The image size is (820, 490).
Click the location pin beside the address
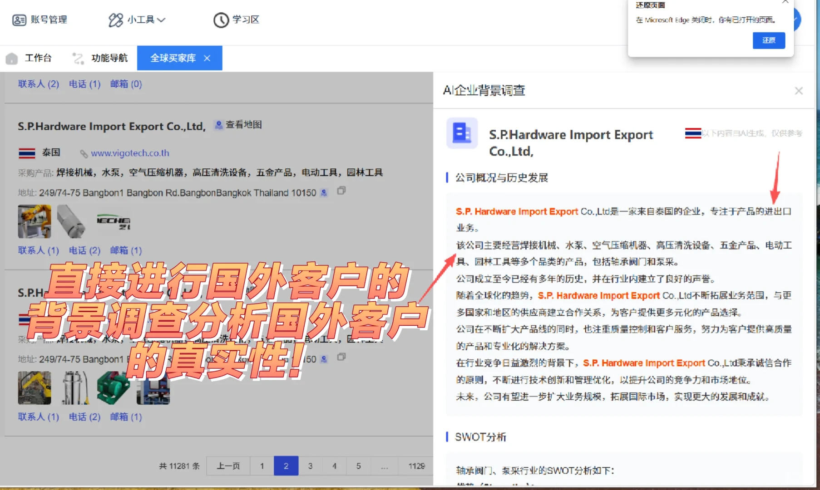click(323, 193)
